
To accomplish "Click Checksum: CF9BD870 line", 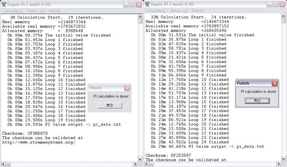I will click(25, 133).
